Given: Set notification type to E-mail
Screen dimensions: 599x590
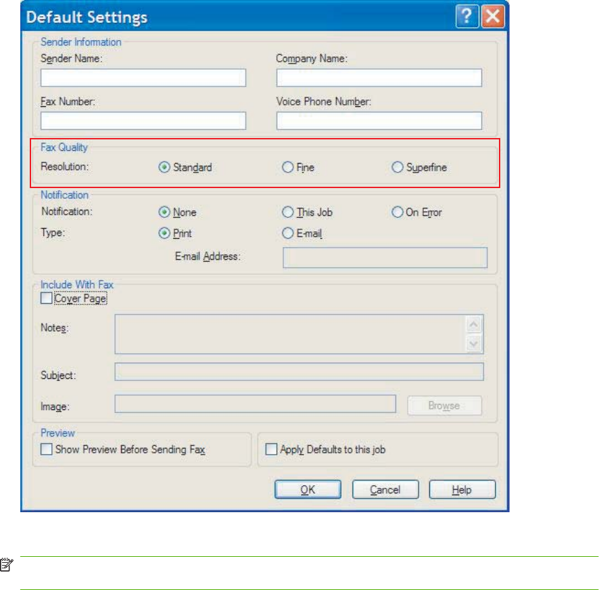Looking at the screenshot, I should click(287, 233).
